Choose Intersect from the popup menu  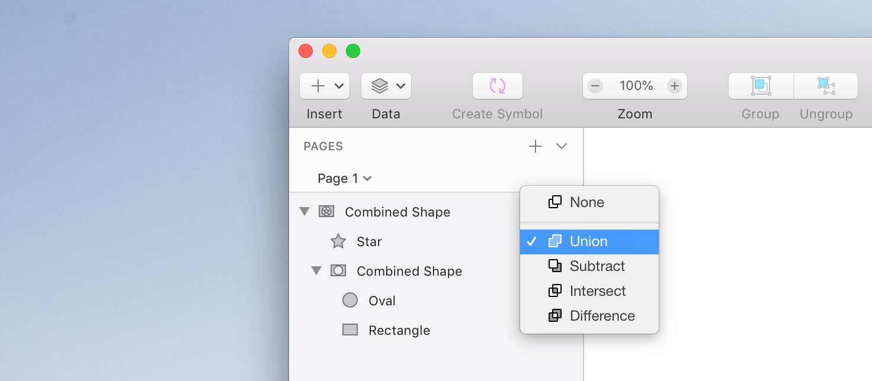pos(597,291)
